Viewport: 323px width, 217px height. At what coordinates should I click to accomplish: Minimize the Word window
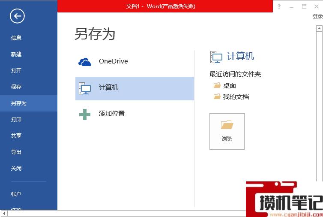tap(291, 7)
